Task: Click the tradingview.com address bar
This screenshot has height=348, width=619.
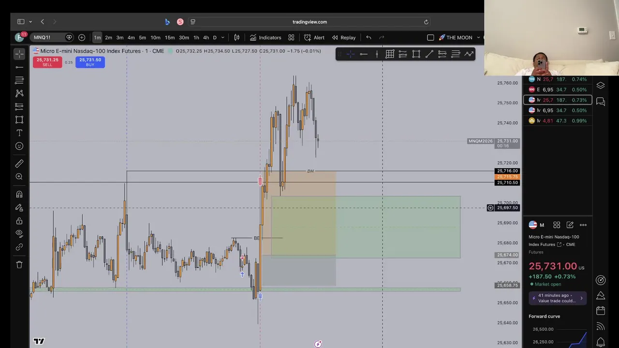Action: click(x=309, y=22)
